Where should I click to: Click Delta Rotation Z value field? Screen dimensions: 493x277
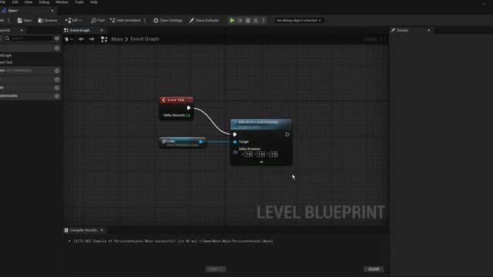(x=273, y=154)
